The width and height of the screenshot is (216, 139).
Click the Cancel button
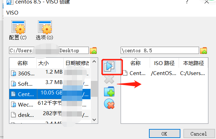[x=199, y=133]
